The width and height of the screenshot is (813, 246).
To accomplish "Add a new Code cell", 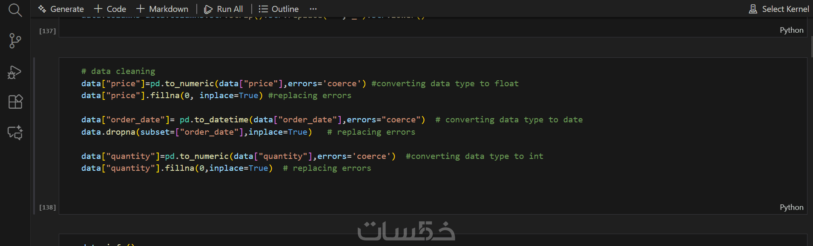I will coord(110,9).
